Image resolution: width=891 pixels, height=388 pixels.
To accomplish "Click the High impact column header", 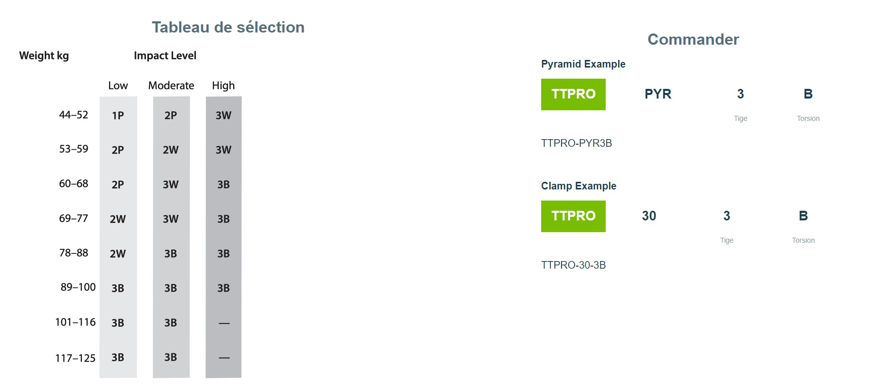I will click(223, 85).
